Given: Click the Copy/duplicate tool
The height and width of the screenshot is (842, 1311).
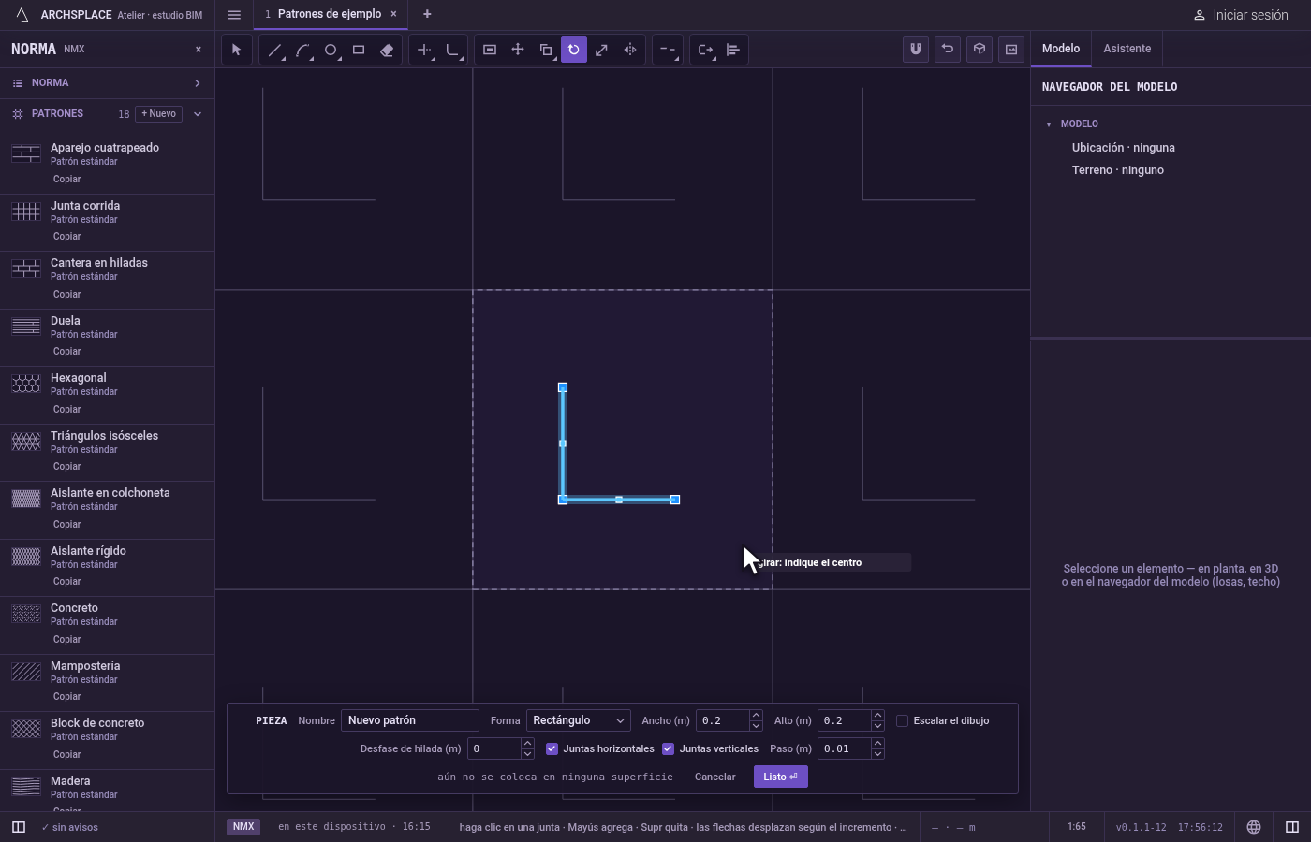Looking at the screenshot, I should [x=546, y=50].
